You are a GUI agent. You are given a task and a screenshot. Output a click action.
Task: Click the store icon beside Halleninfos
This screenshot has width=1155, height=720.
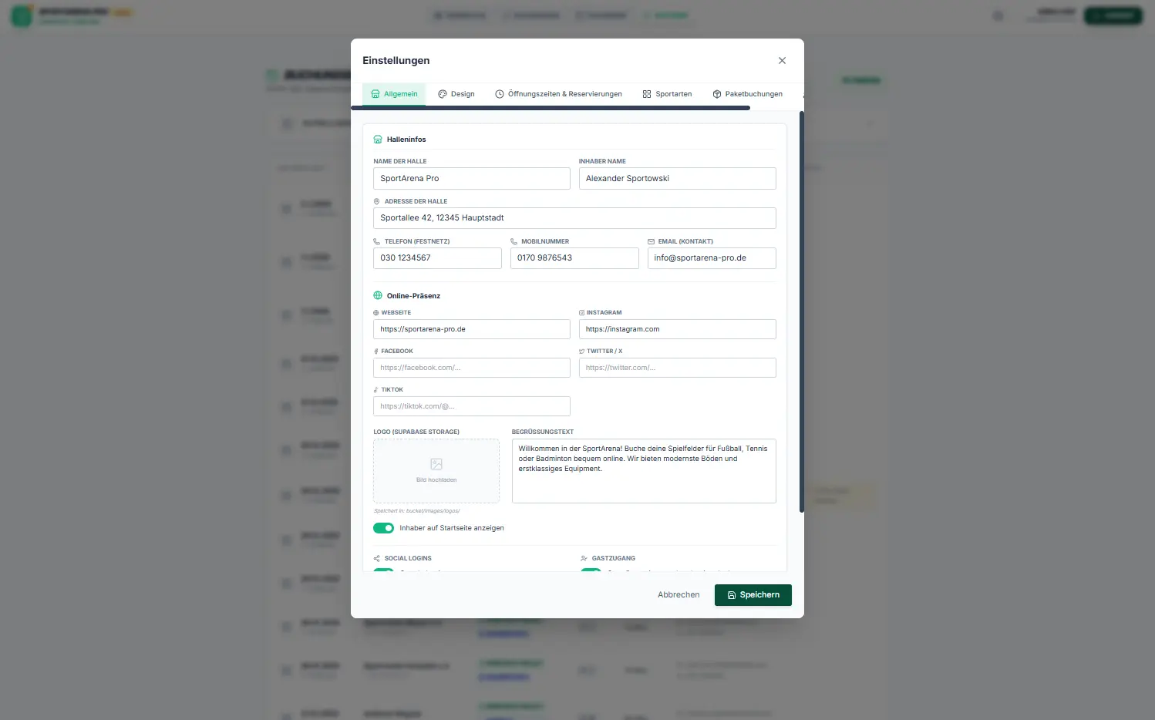[x=378, y=140]
